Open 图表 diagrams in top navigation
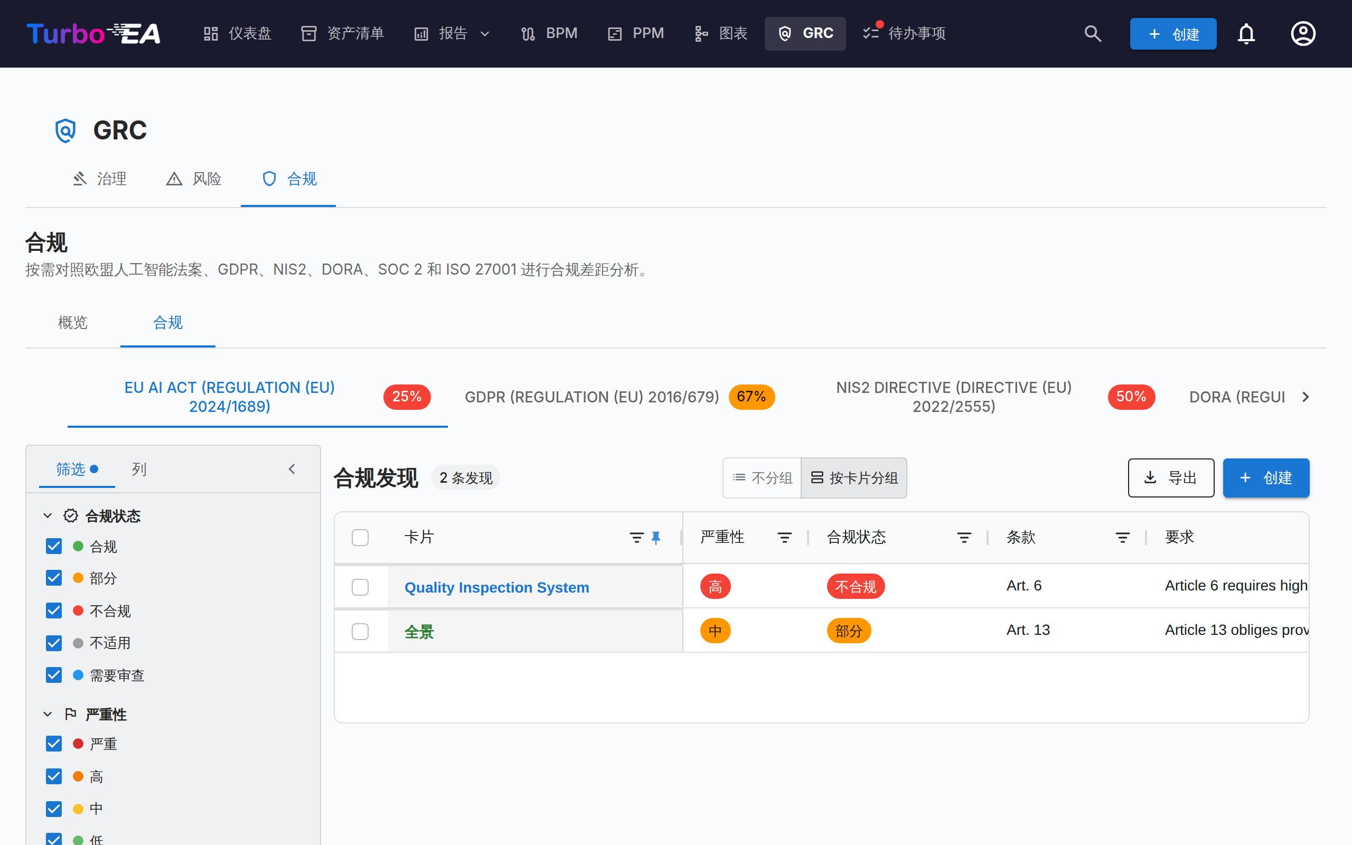 coord(721,33)
